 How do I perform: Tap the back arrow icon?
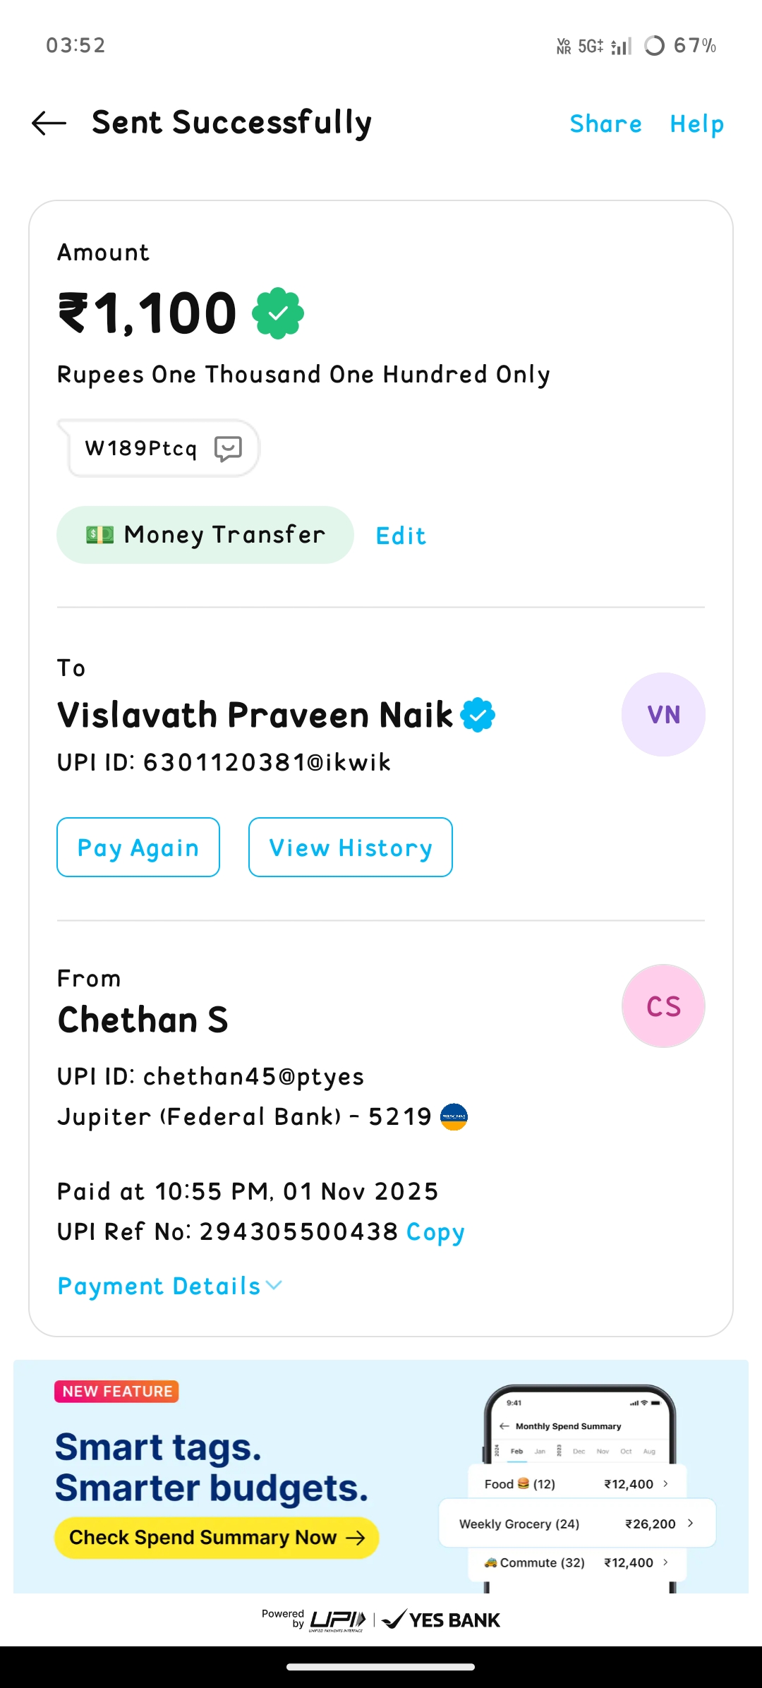coord(49,123)
